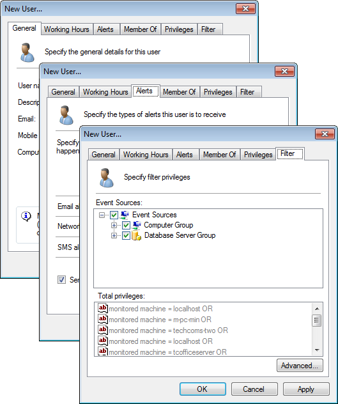Image resolution: width=338 pixels, height=404 pixels.
Task: Toggle the partly hidden checkbox in the Alerts window
Action: (61, 279)
